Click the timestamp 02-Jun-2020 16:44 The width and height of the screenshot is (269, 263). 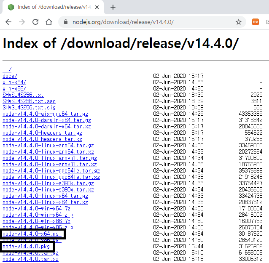tap(178, 247)
